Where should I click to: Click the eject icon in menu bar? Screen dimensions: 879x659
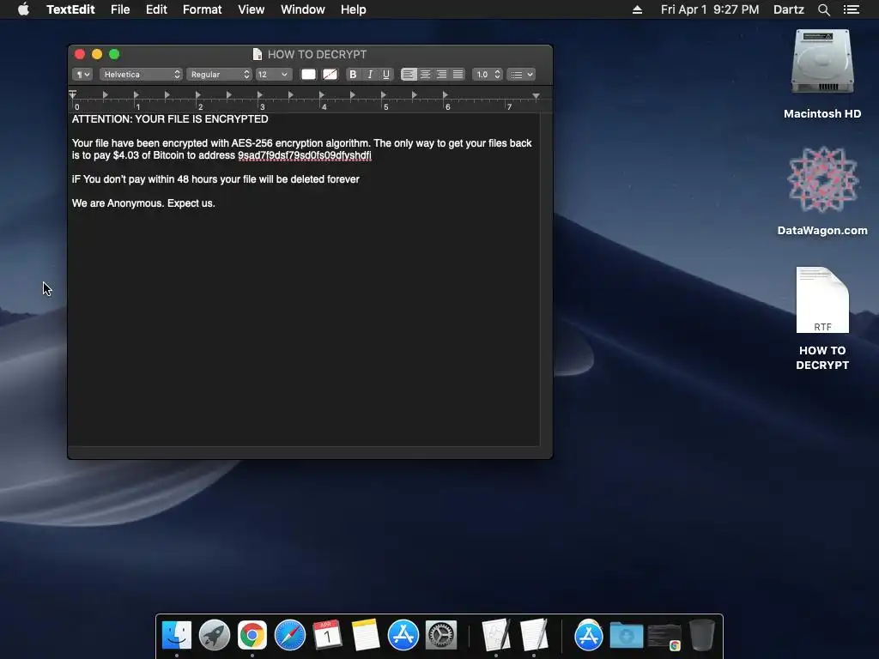pyautogui.click(x=638, y=9)
